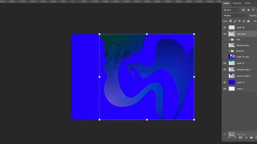The image size is (257, 144).
Task: Click the 'Layer 32' layer name
Action: (240, 63)
